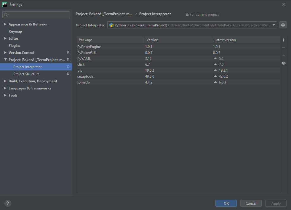Open the Project Interpreter dropdown
The image size is (291, 210).
[x=274, y=25]
